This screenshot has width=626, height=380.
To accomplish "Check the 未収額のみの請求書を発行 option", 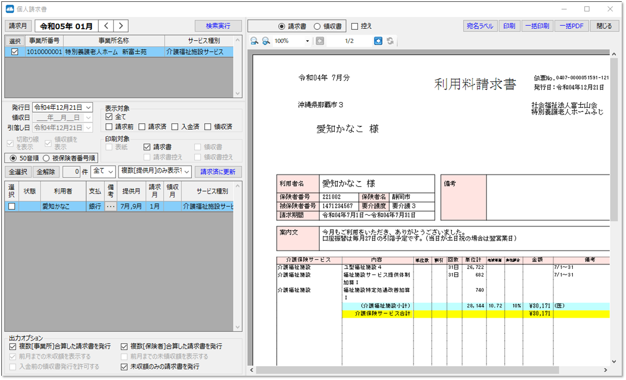I will (124, 367).
